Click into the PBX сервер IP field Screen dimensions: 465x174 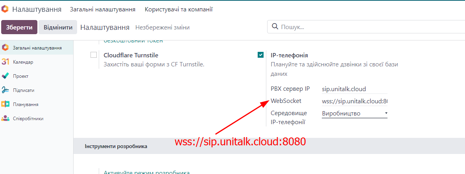[354, 89]
